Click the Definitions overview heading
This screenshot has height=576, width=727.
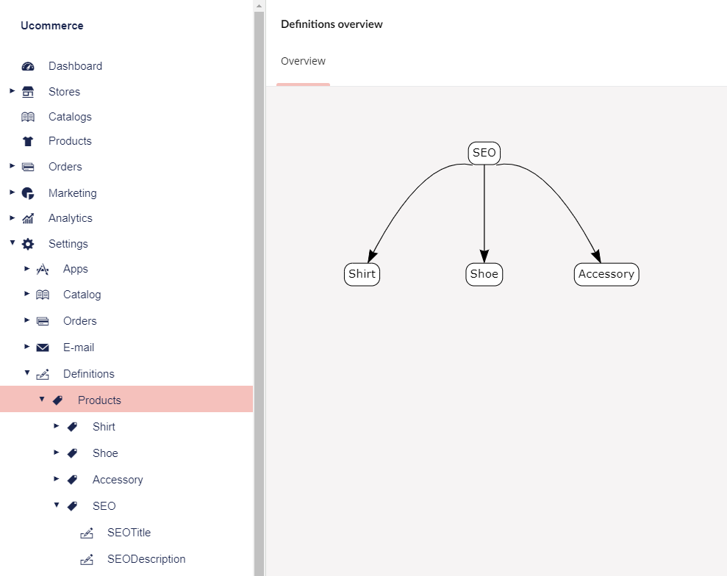pos(332,24)
